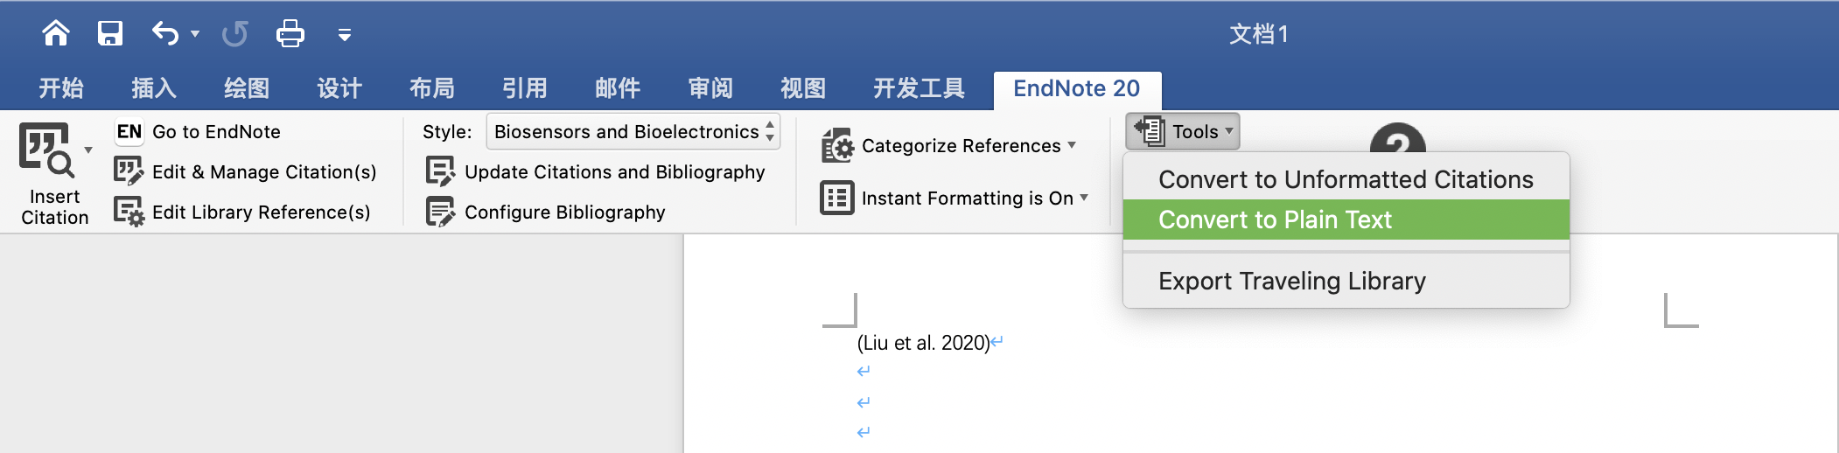Screen dimensions: 1839x453
Task: Click the Undo arrow icon
Action: (x=165, y=33)
